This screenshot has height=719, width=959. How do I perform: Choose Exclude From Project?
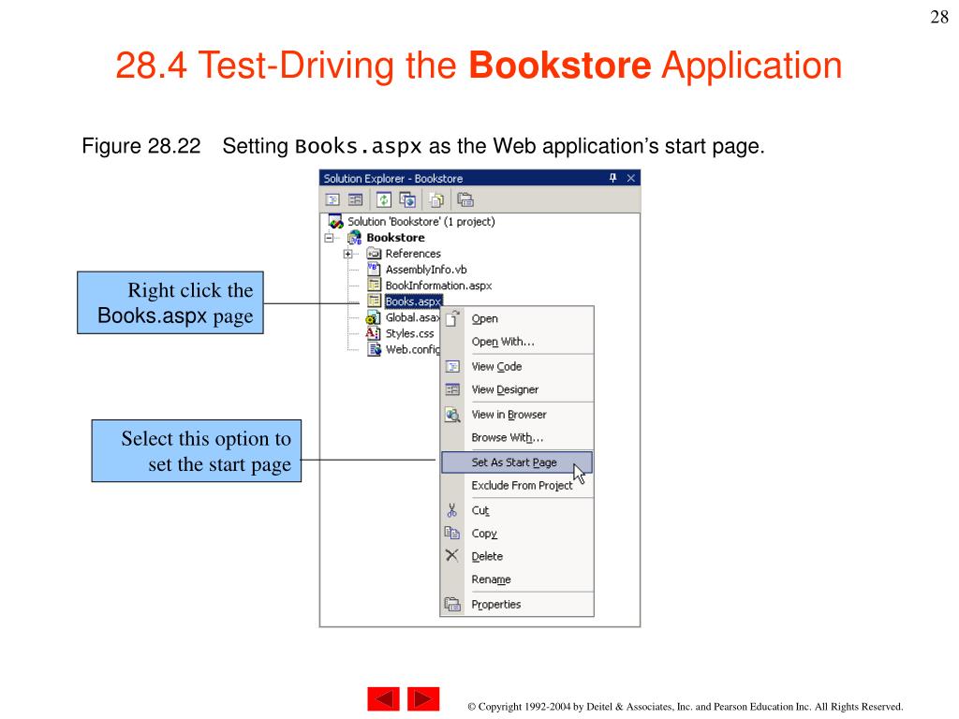[517, 486]
